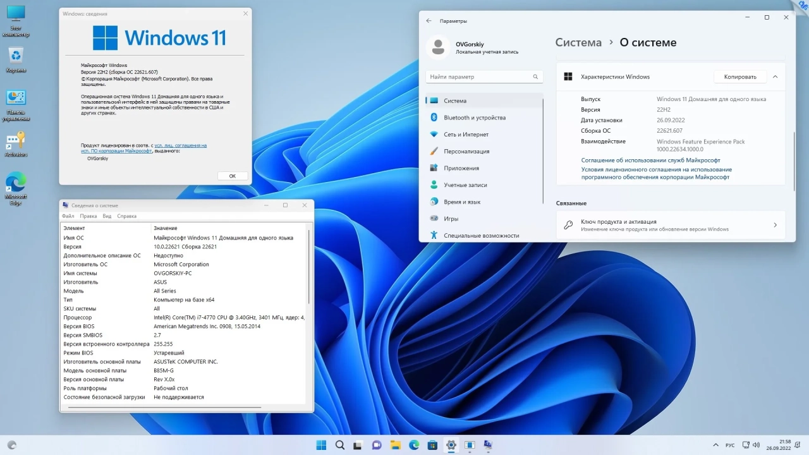Launch Chat from the taskbar
The width and height of the screenshot is (809, 455).
pos(377,445)
